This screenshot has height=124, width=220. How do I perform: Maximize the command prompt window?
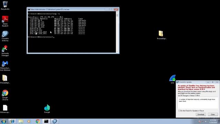[111, 9]
